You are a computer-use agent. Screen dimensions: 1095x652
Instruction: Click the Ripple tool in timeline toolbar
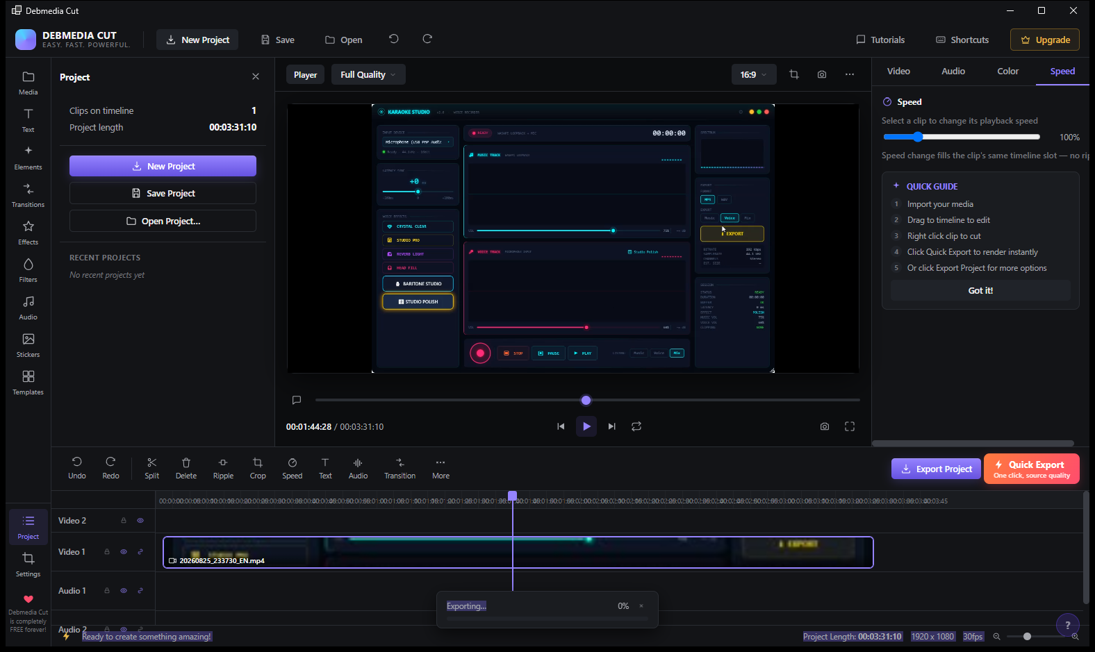click(x=223, y=468)
